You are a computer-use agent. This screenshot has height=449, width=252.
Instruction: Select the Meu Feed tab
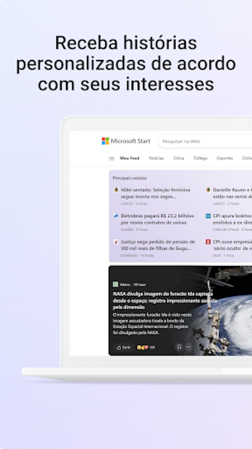coord(129,158)
